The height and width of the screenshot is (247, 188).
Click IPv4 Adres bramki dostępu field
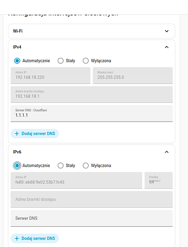coord(92,94)
